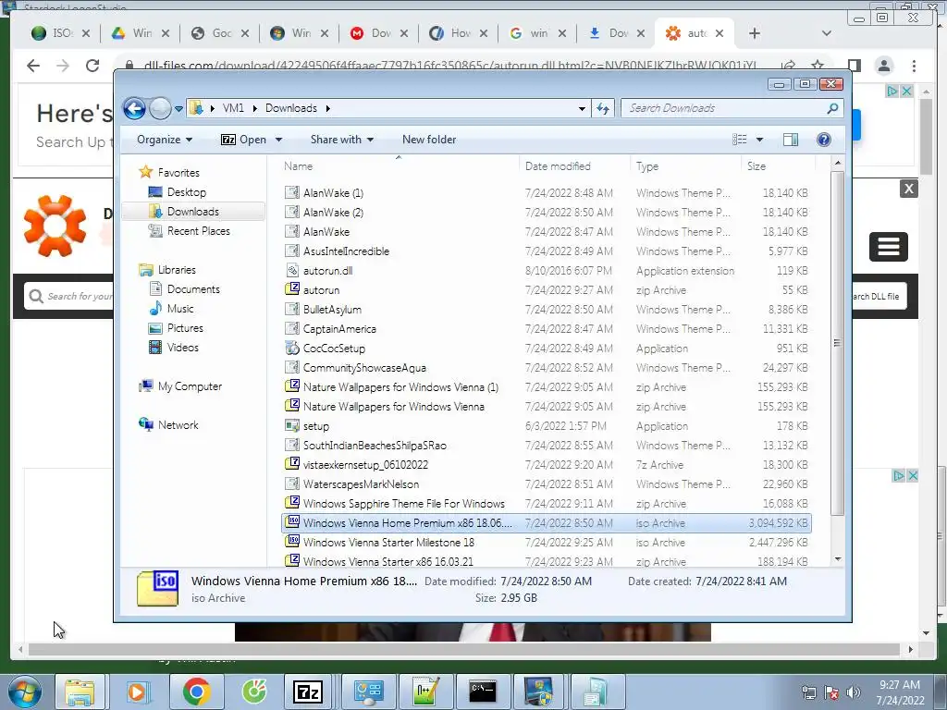Image resolution: width=947 pixels, height=710 pixels.
Task: Open Chrome tab search dropdown
Action: click(827, 33)
